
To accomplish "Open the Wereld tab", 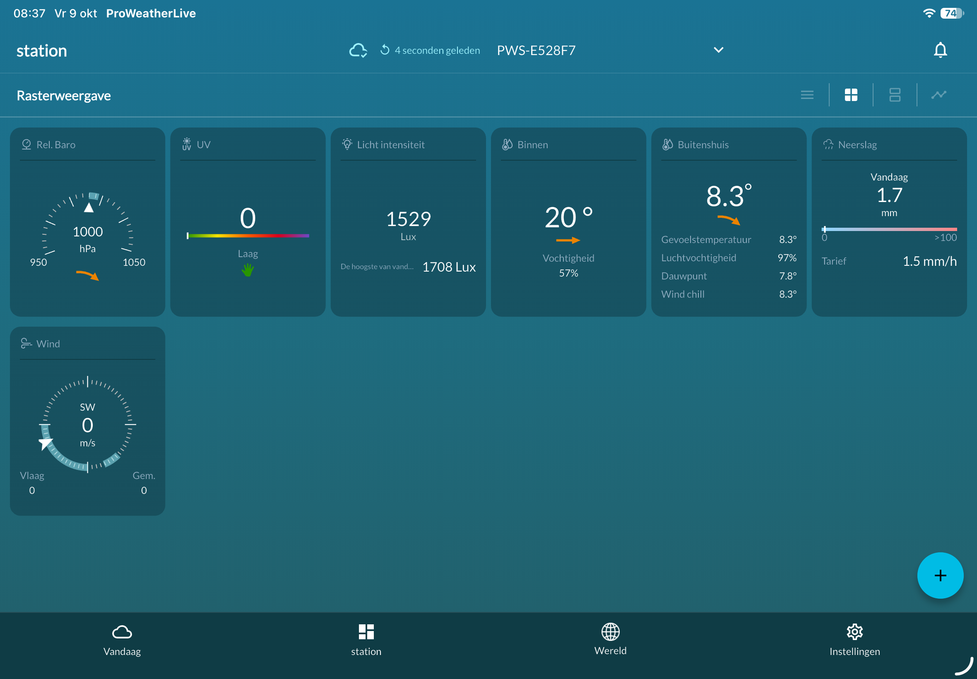I will pos(610,640).
